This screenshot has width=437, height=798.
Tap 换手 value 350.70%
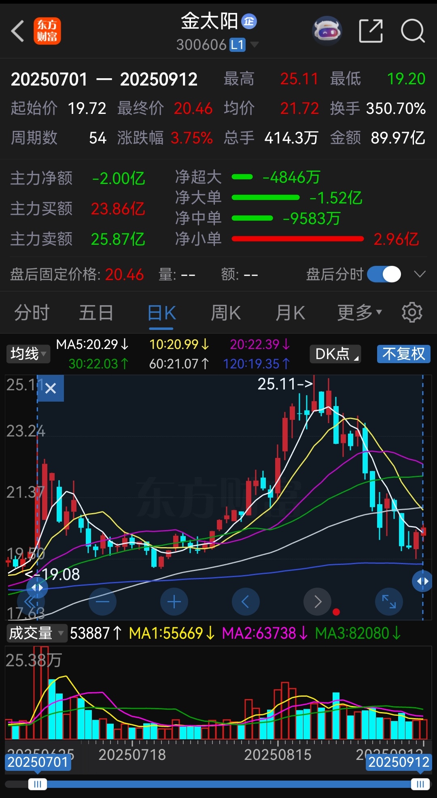pos(396,108)
